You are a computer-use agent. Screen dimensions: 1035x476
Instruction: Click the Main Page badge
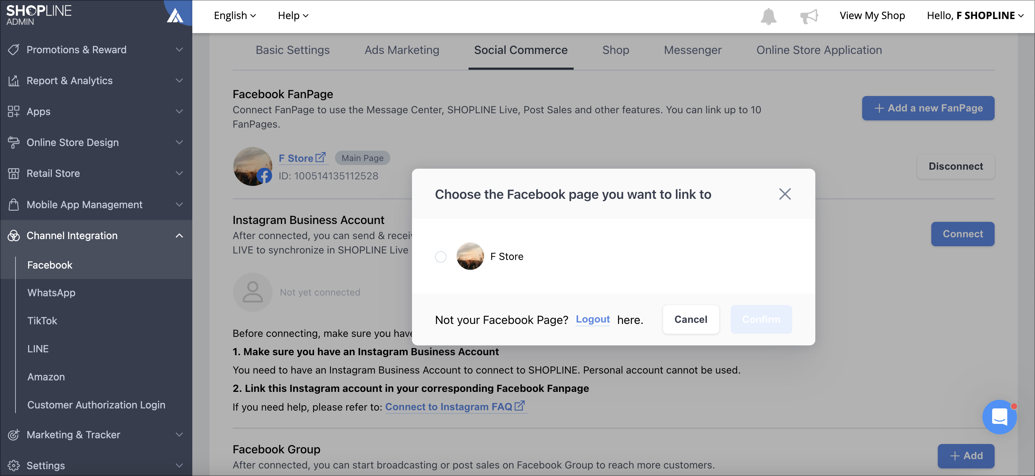coord(362,158)
